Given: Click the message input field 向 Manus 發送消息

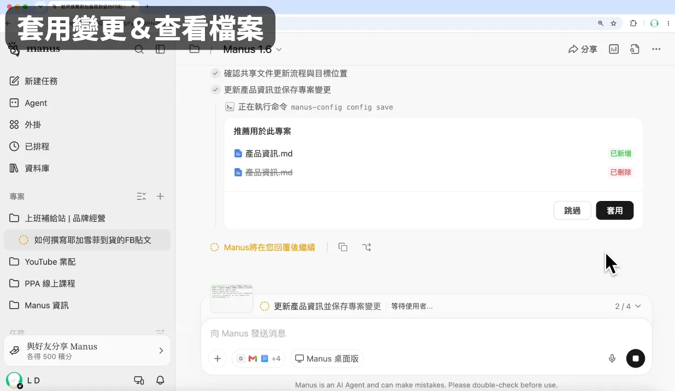Looking at the screenshot, I should [x=426, y=333].
